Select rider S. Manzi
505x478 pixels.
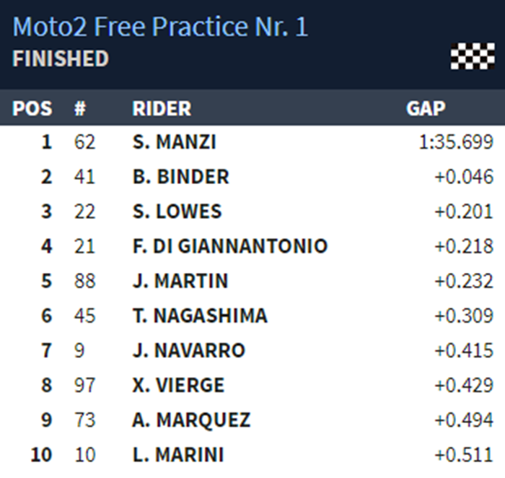pyautogui.click(x=174, y=142)
